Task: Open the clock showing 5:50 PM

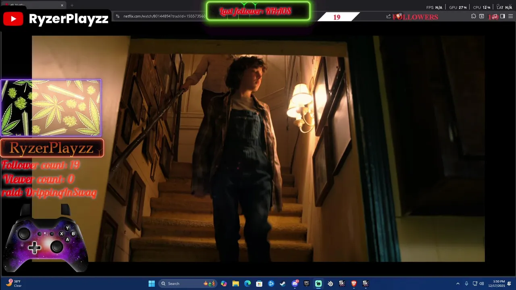Action: [496, 284]
